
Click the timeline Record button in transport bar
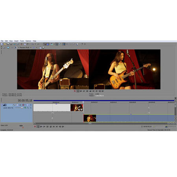(35, 127)
